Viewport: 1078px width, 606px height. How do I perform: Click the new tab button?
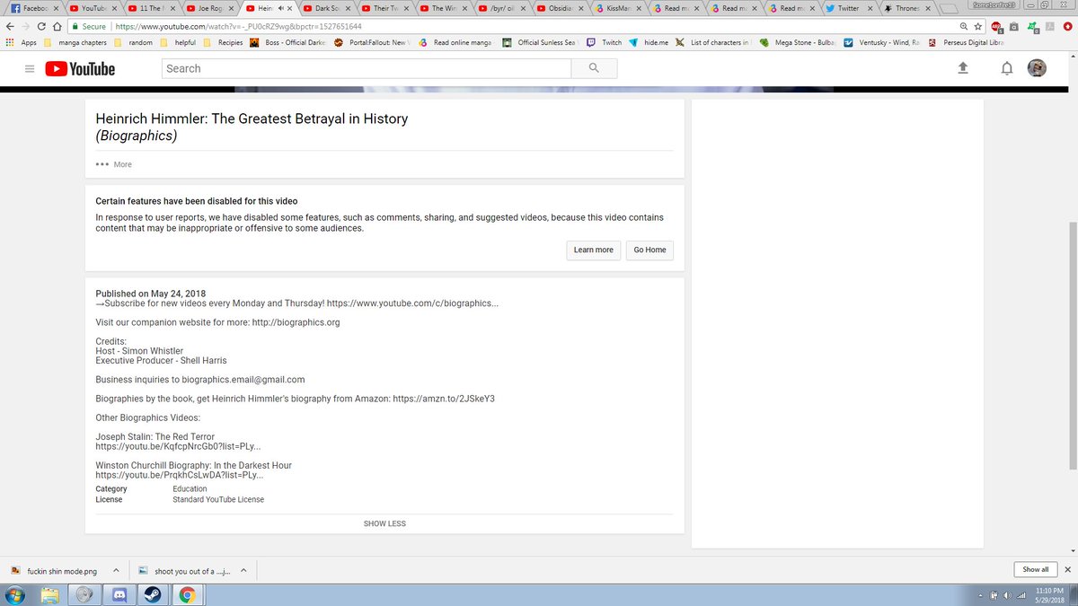(x=948, y=8)
